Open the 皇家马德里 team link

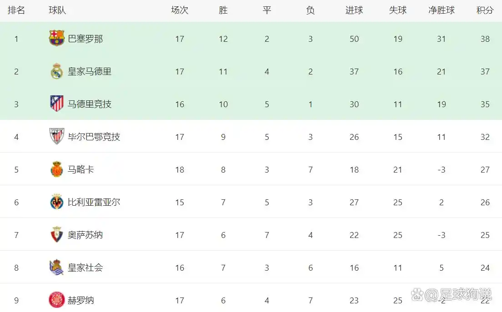(90, 71)
